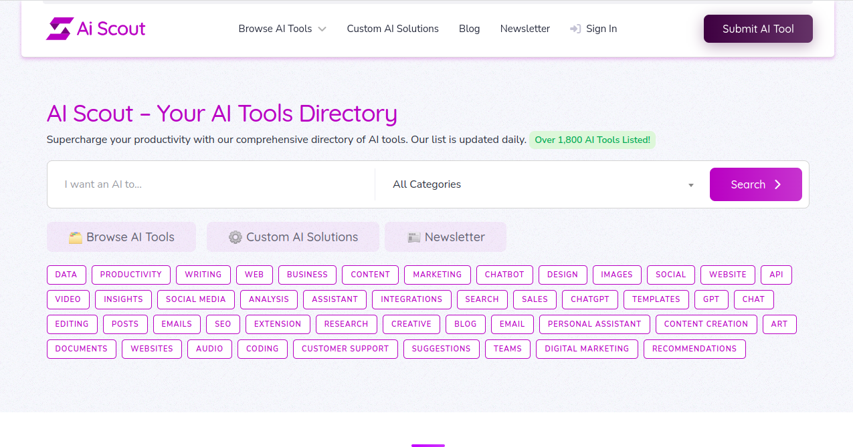Select the ART tag
Screen dimensions: 853x447
[x=779, y=324]
